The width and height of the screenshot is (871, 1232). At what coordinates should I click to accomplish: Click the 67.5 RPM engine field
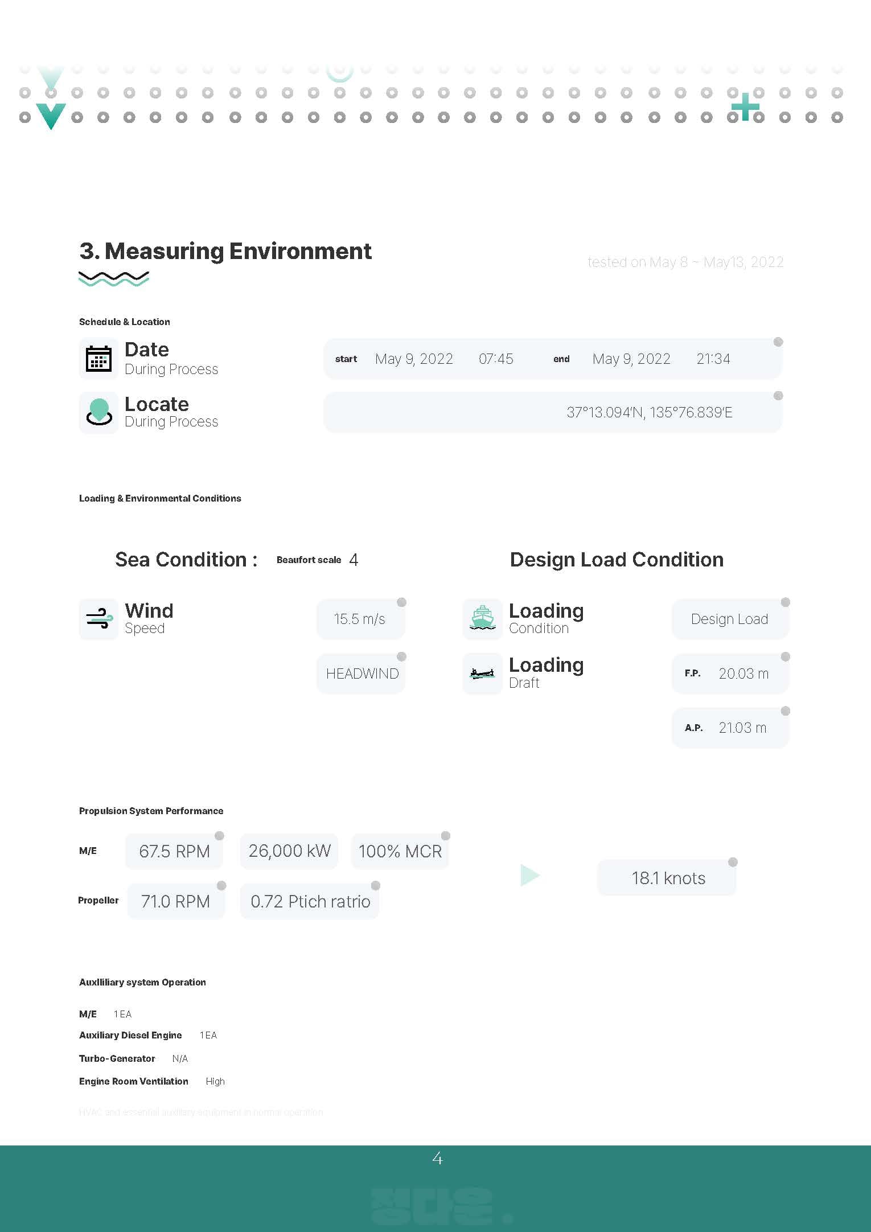coord(174,852)
